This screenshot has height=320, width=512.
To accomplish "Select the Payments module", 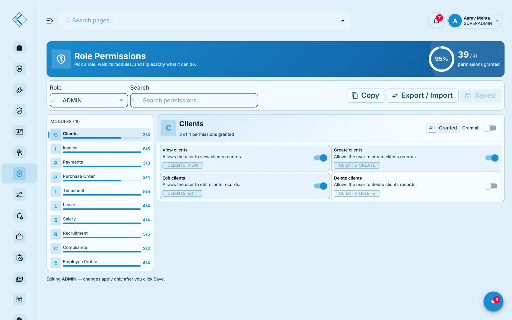I will [x=100, y=163].
